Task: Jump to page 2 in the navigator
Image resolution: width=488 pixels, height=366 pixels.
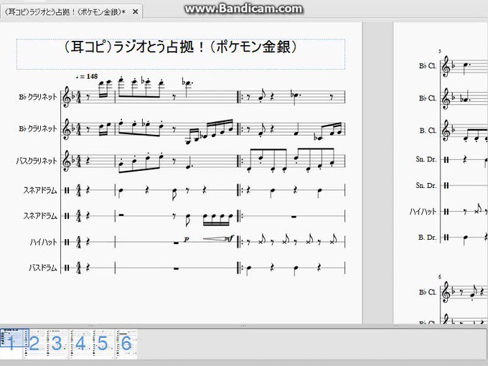Action: 34,344
